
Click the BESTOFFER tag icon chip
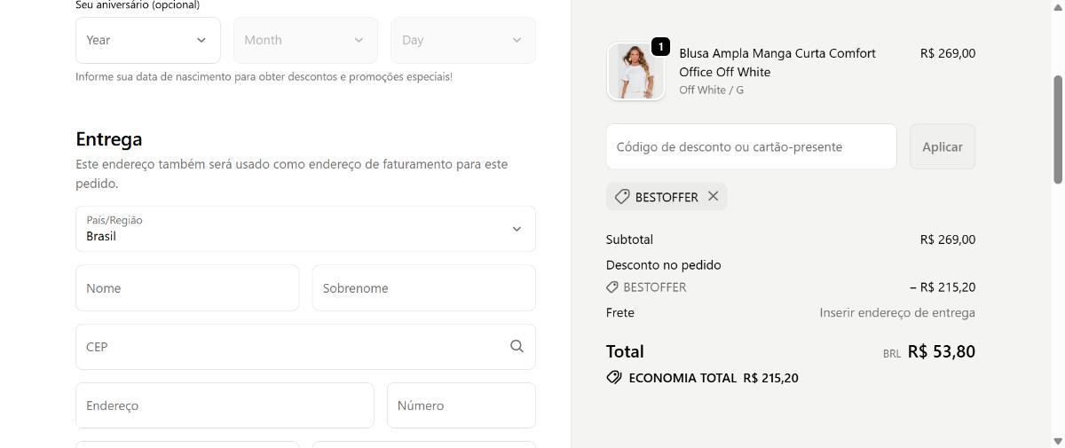click(x=622, y=197)
